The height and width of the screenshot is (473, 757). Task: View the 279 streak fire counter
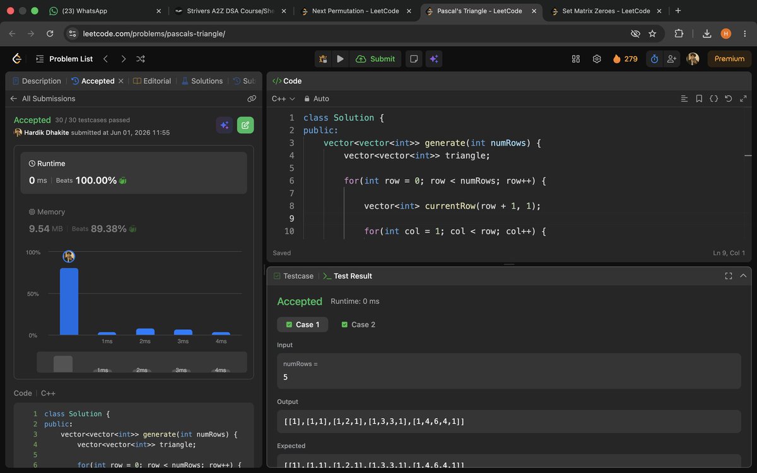(625, 59)
